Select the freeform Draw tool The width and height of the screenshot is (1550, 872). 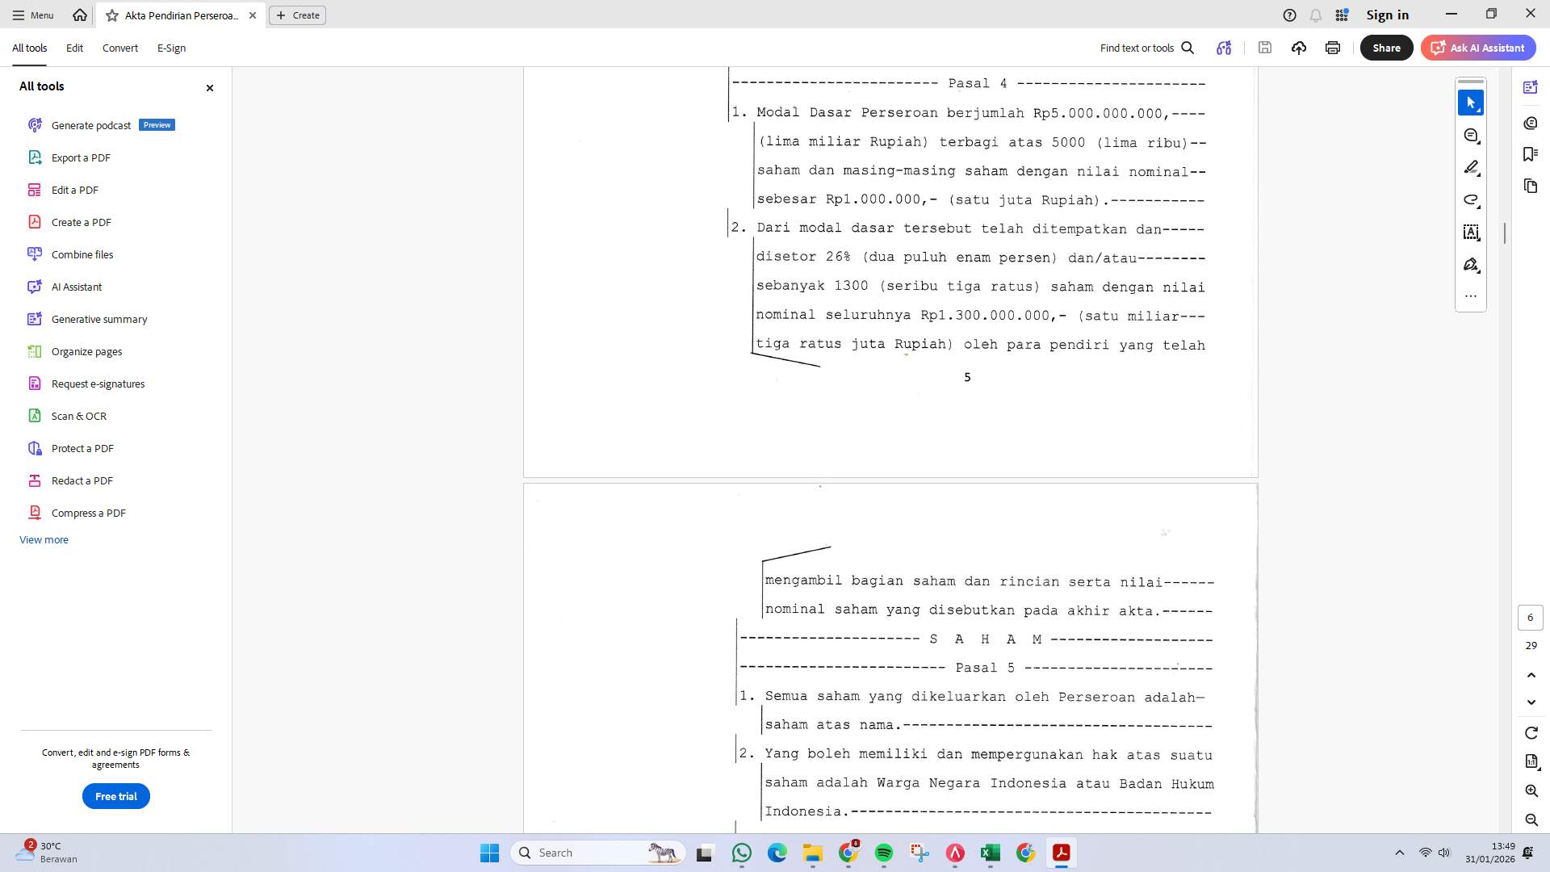pyautogui.click(x=1472, y=199)
